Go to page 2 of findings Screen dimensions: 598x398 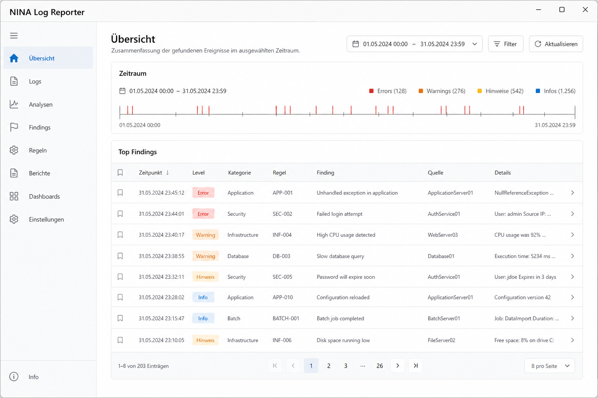coord(329,366)
